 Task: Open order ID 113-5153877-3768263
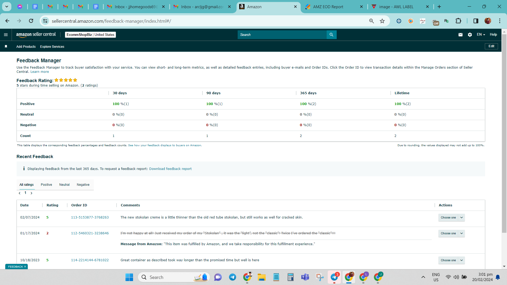[90, 217]
